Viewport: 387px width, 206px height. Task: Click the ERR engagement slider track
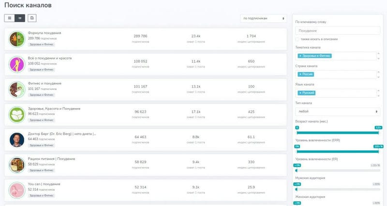338,151
